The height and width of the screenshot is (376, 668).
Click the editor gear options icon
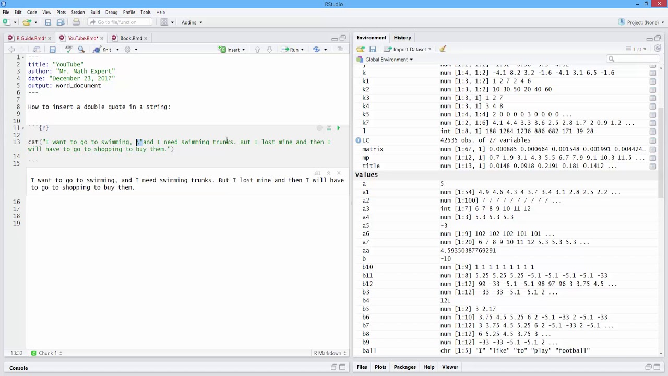point(128,50)
